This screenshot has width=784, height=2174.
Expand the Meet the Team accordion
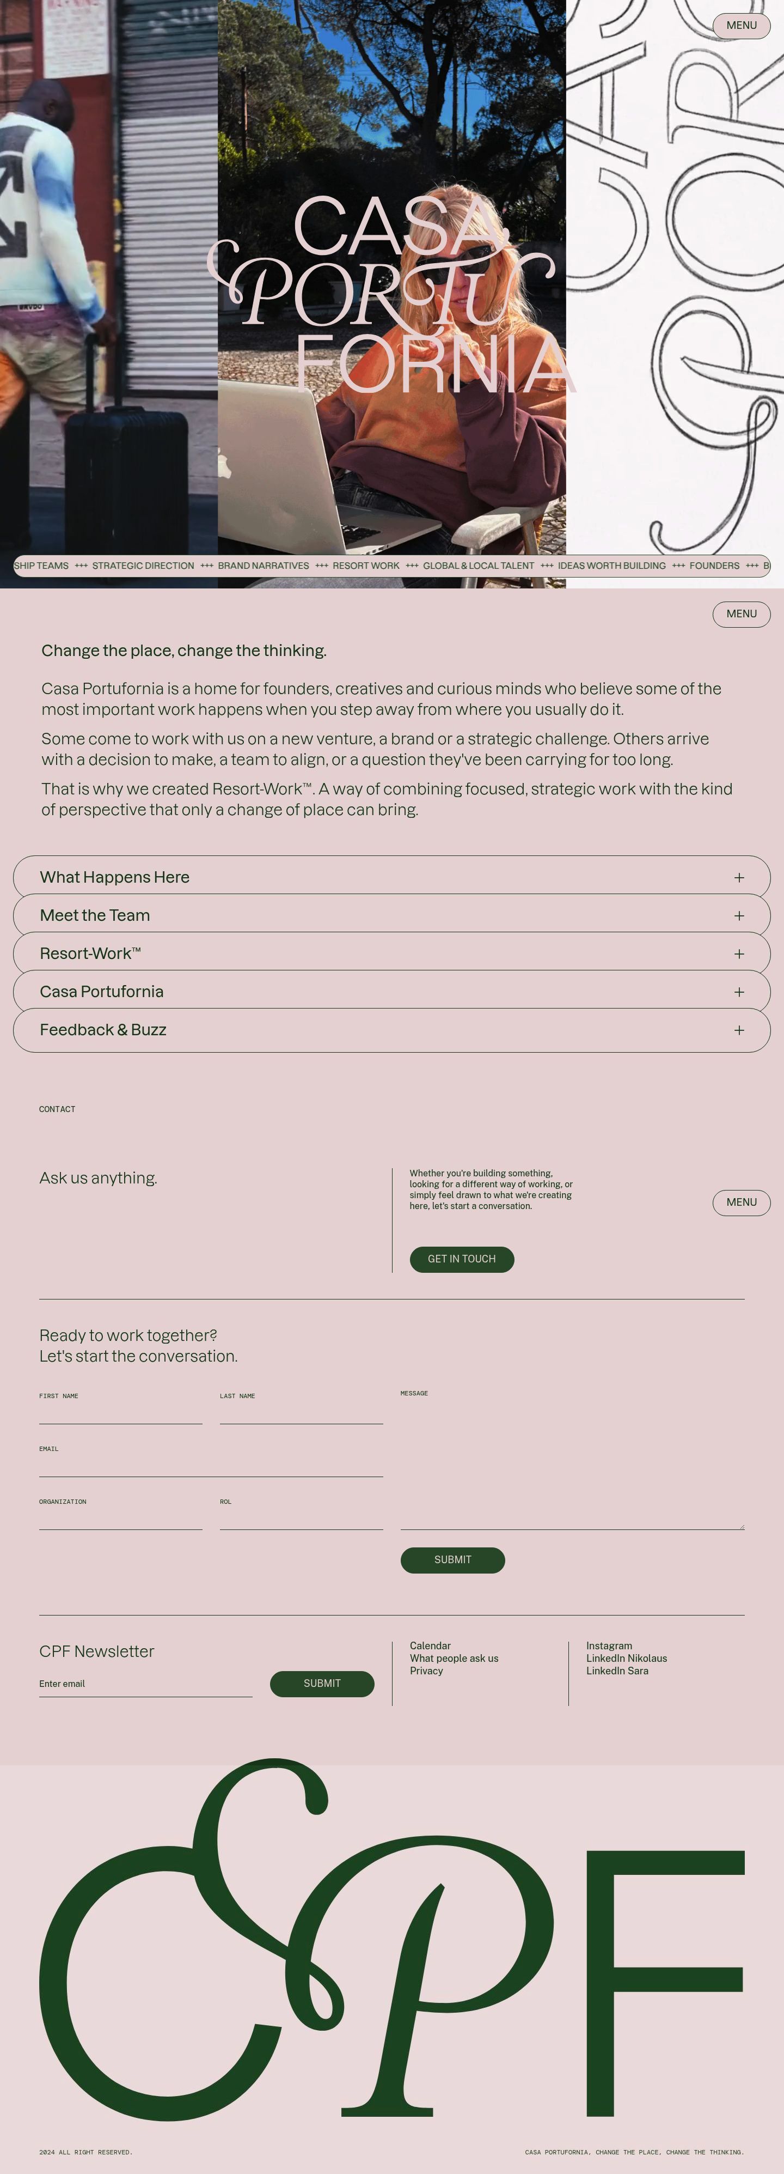[392, 915]
